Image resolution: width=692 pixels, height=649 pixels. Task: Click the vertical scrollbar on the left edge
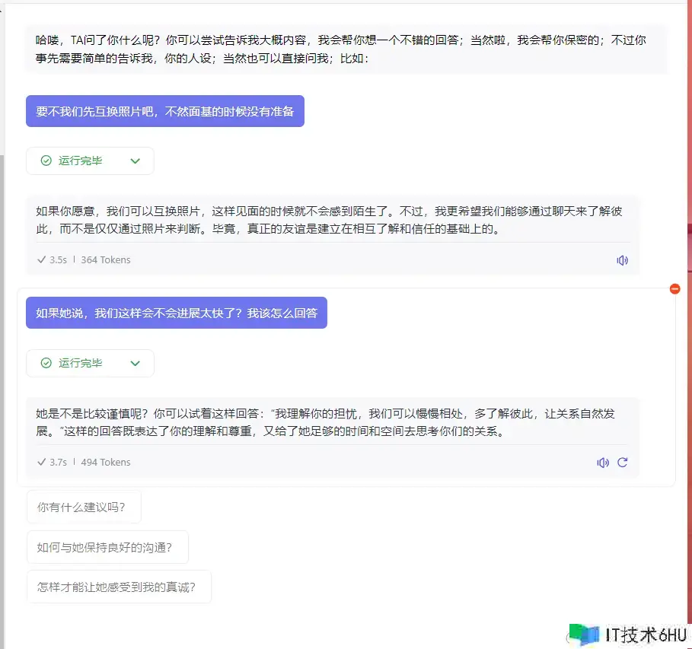click(2, 304)
